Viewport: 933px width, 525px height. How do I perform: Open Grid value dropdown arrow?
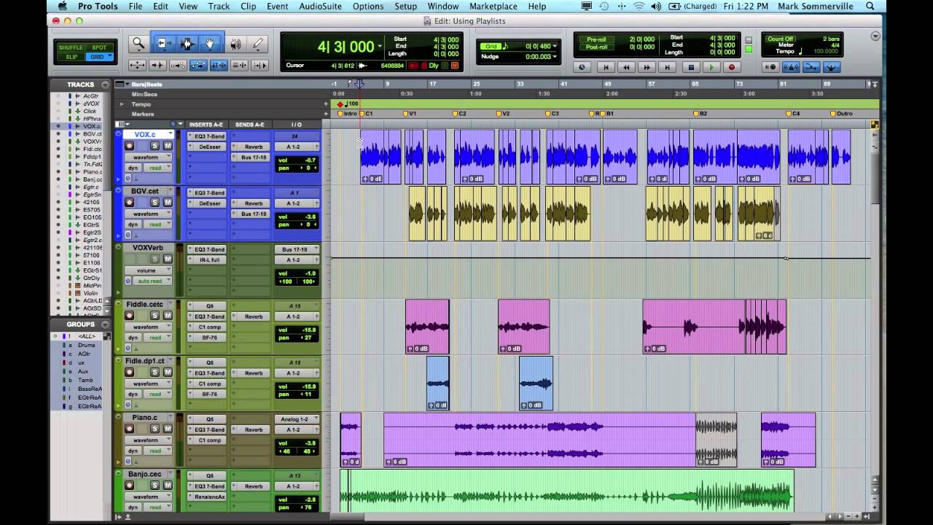point(555,47)
